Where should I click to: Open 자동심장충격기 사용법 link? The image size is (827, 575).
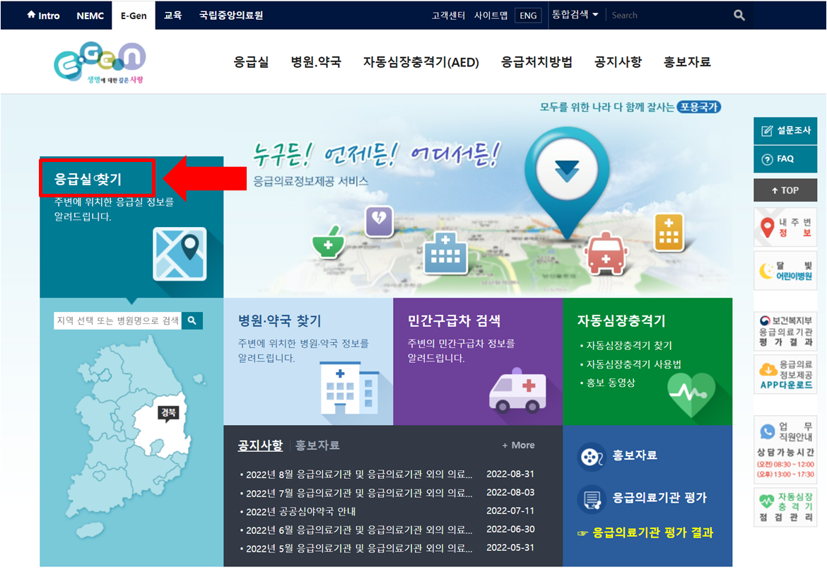633,364
